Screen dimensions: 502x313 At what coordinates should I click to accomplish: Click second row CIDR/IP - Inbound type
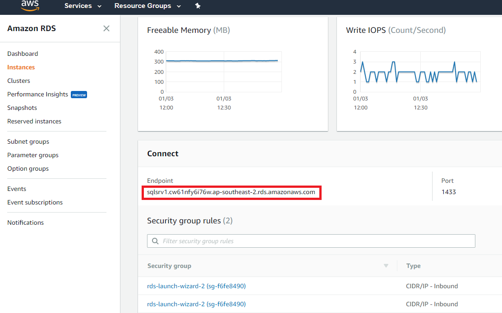[x=432, y=304]
